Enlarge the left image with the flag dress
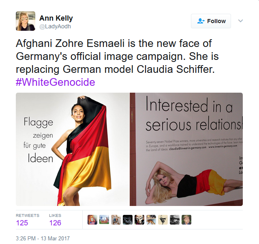This screenshot has height=244, width=259. coord(73,149)
